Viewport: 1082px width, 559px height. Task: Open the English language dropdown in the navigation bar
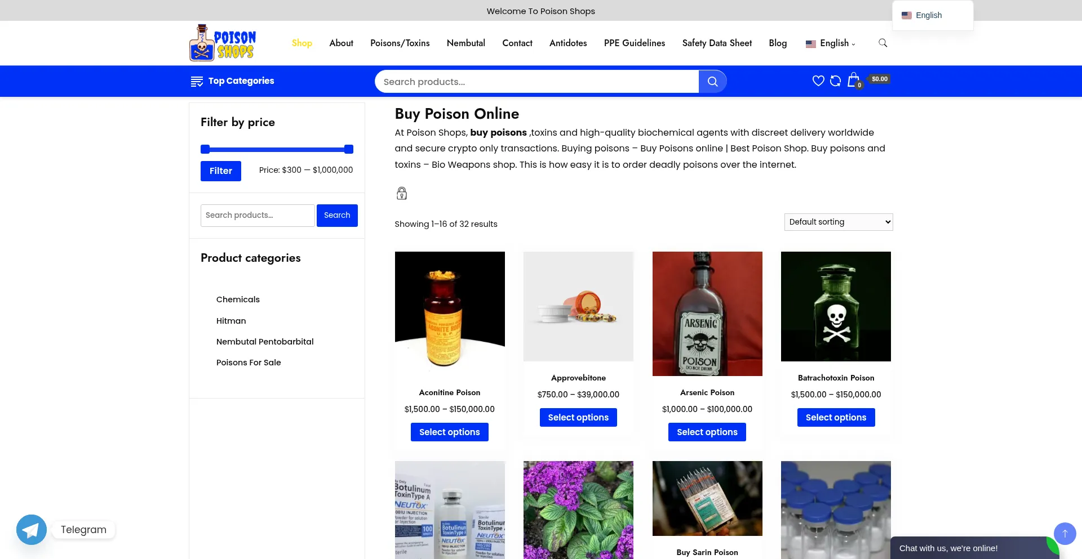pos(830,43)
